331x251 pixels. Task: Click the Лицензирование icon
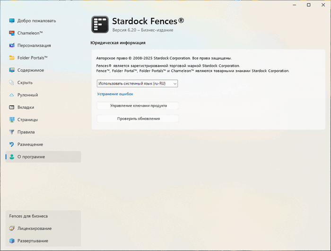click(x=12, y=228)
